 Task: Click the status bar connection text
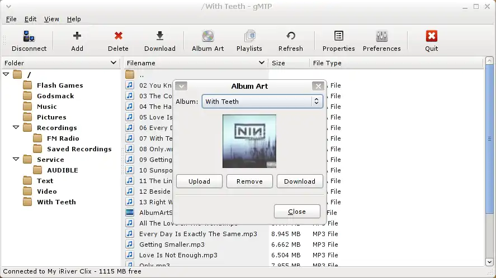tap(72, 271)
